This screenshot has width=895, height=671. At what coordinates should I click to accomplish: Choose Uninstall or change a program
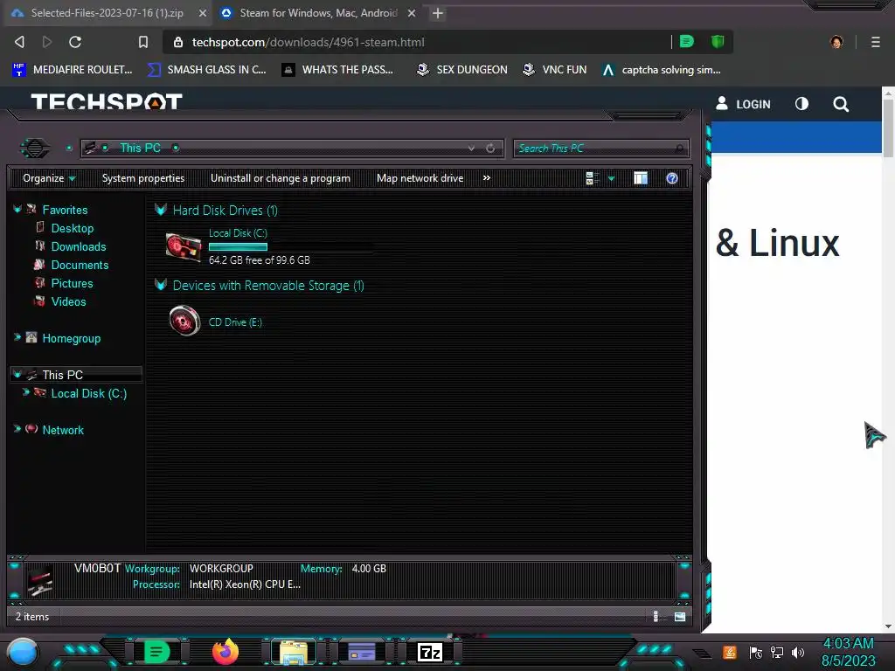[x=281, y=178]
